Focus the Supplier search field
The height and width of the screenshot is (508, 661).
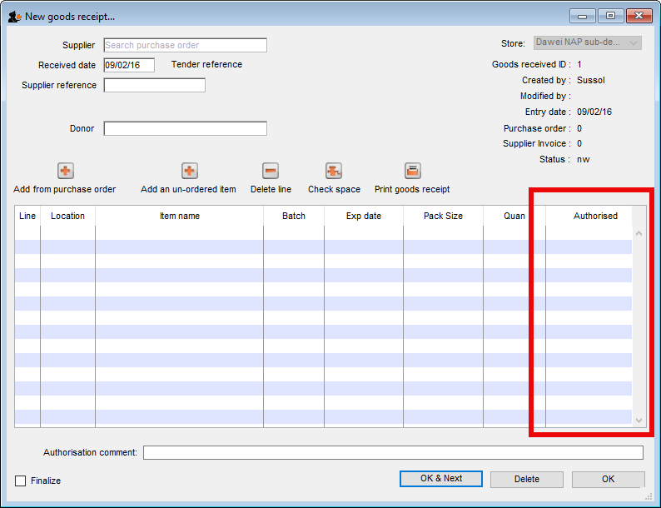click(x=185, y=45)
